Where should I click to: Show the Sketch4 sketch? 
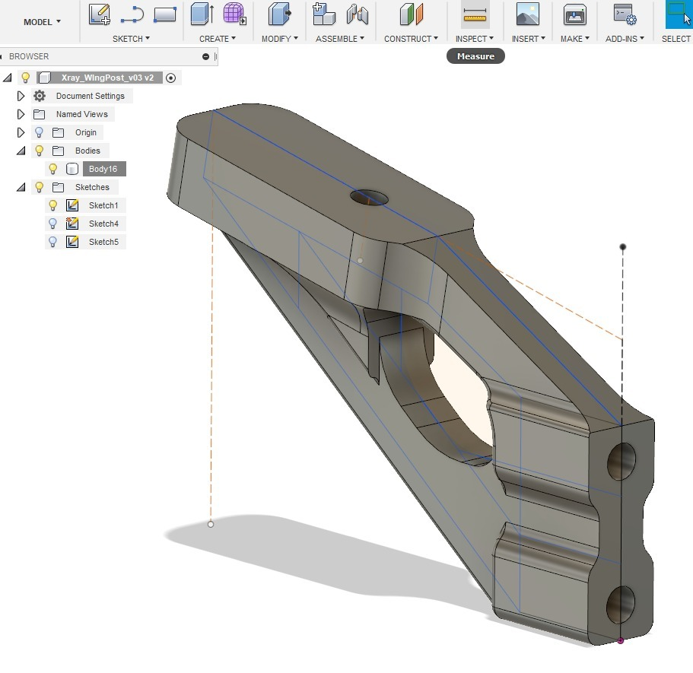coord(51,223)
